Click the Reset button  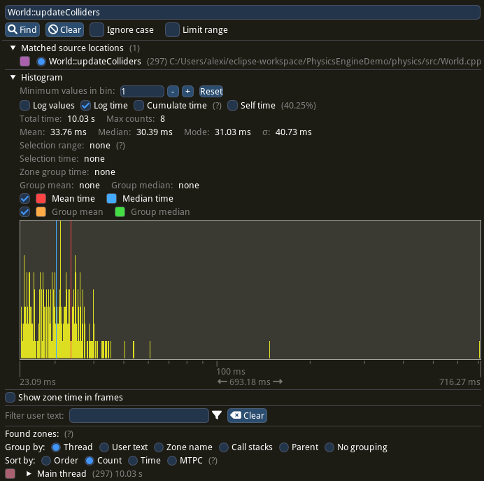tap(211, 92)
